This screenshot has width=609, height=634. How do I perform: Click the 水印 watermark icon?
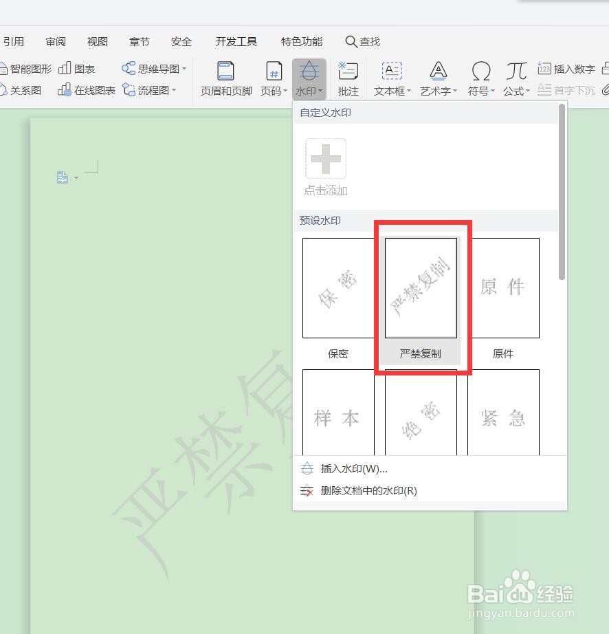309,71
